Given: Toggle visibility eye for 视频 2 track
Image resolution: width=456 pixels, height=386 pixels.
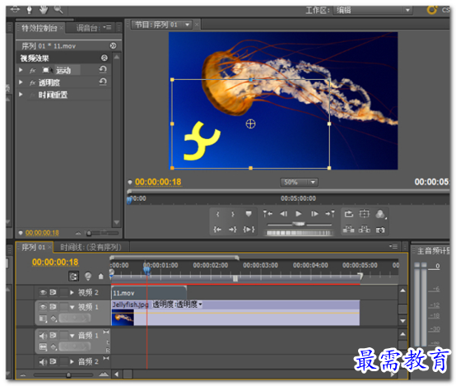Looking at the screenshot, I should coord(43,292).
